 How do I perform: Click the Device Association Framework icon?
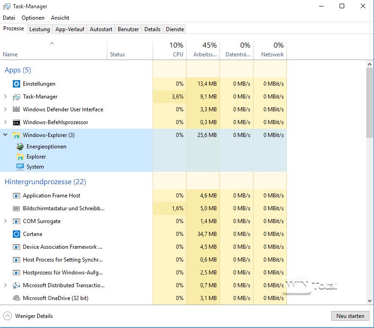click(16, 247)
